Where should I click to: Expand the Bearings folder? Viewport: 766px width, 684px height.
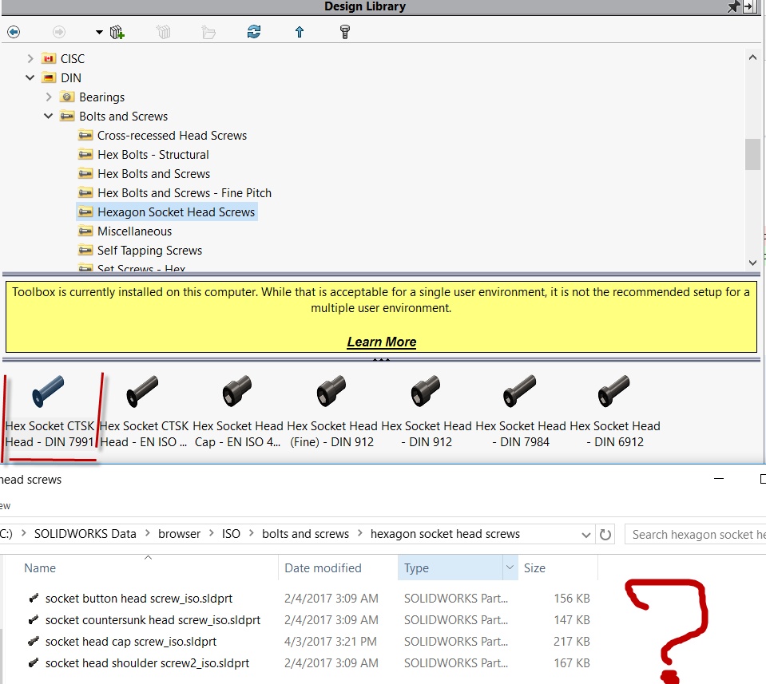coord(49,97)
